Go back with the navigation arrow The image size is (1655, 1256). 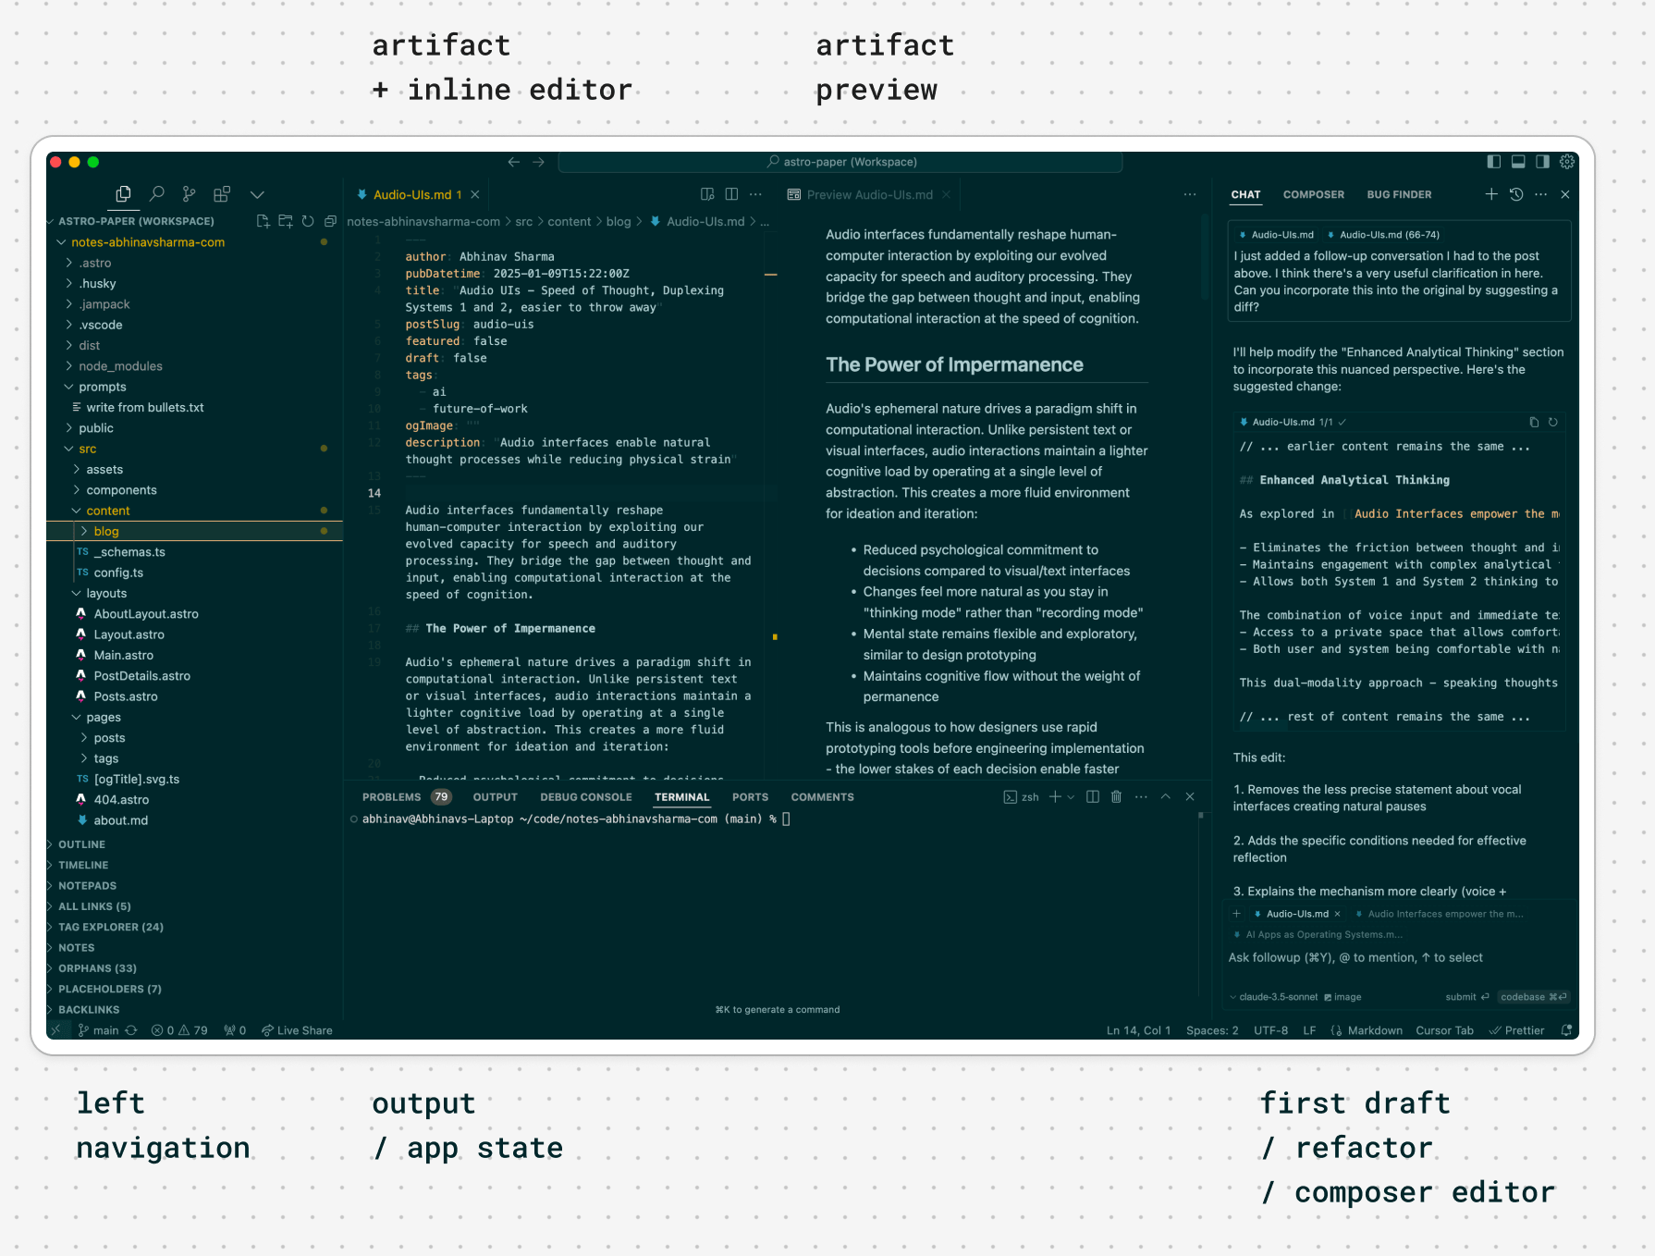point(514,162)
